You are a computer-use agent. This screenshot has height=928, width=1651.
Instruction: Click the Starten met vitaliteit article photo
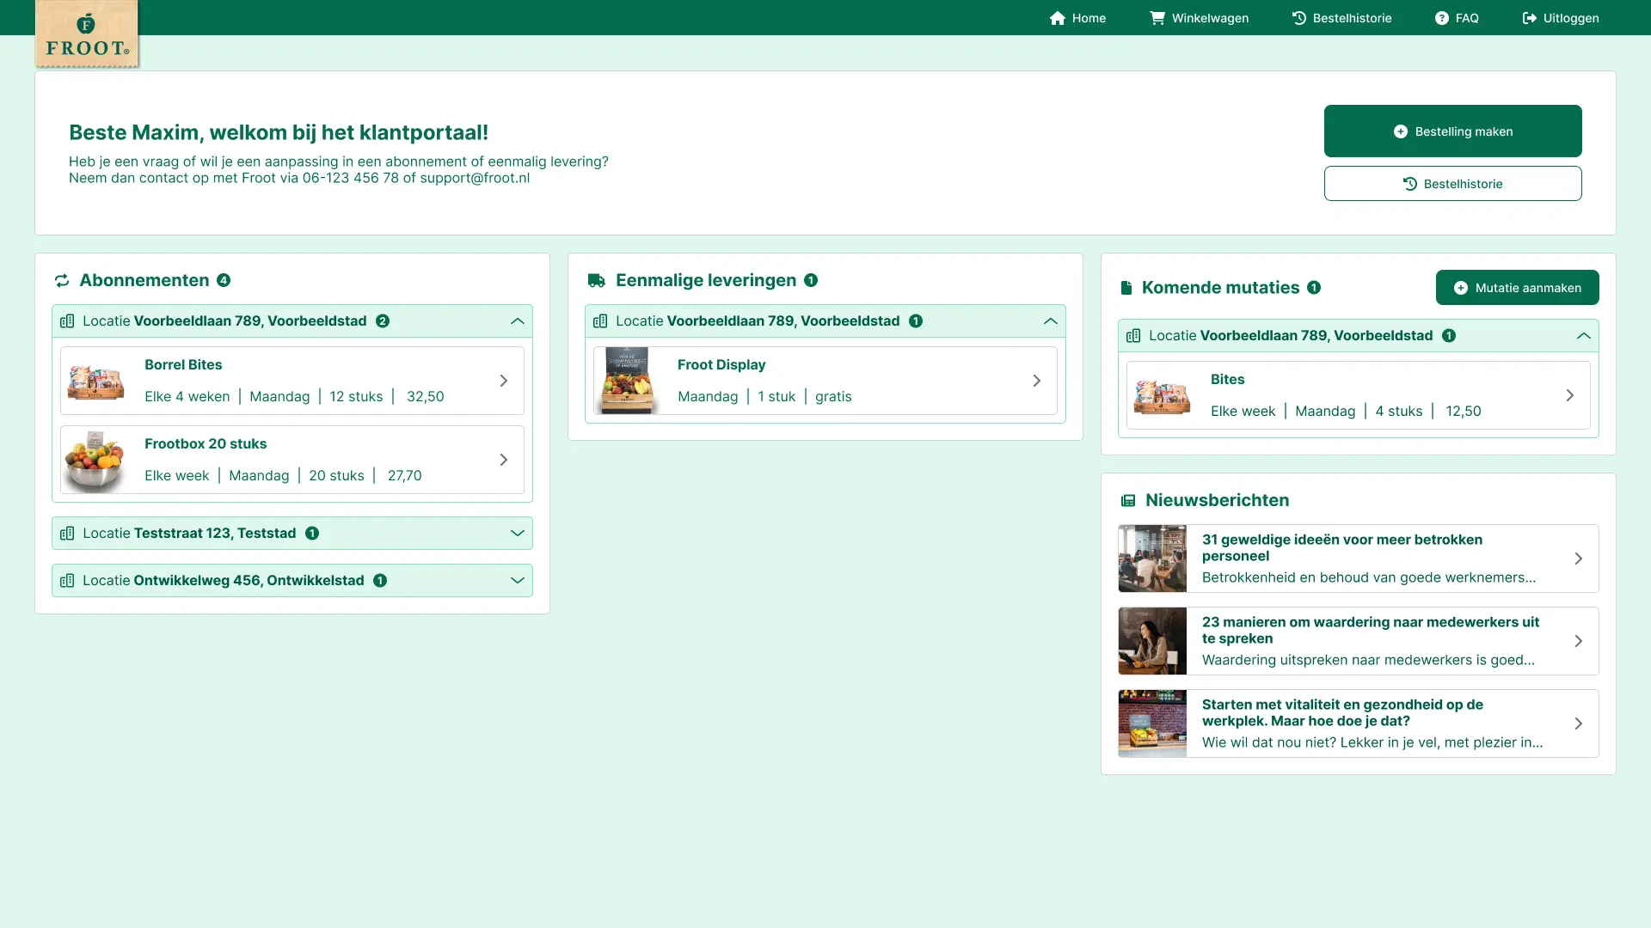[1152, 723]
